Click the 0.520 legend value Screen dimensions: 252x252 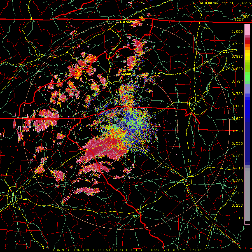[237, 144]
